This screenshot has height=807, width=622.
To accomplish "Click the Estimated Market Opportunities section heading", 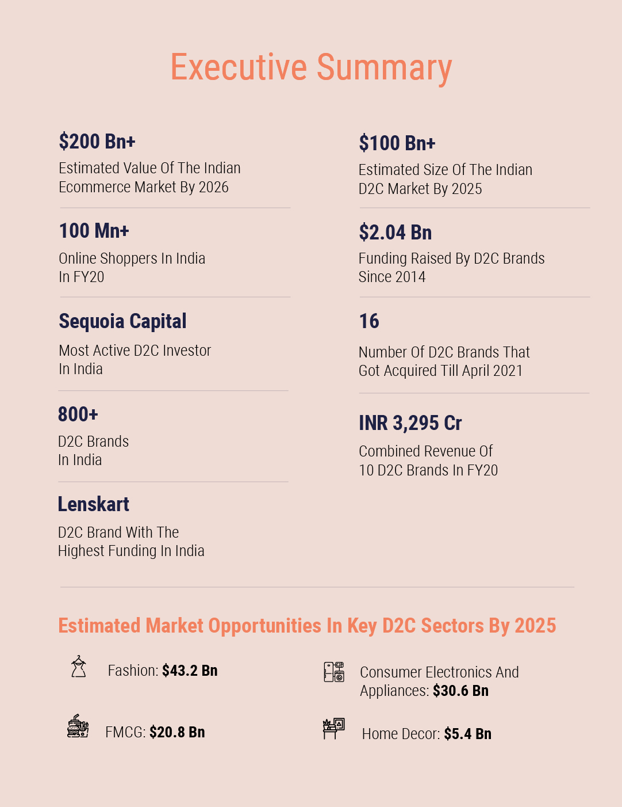I will coord(307,626).
